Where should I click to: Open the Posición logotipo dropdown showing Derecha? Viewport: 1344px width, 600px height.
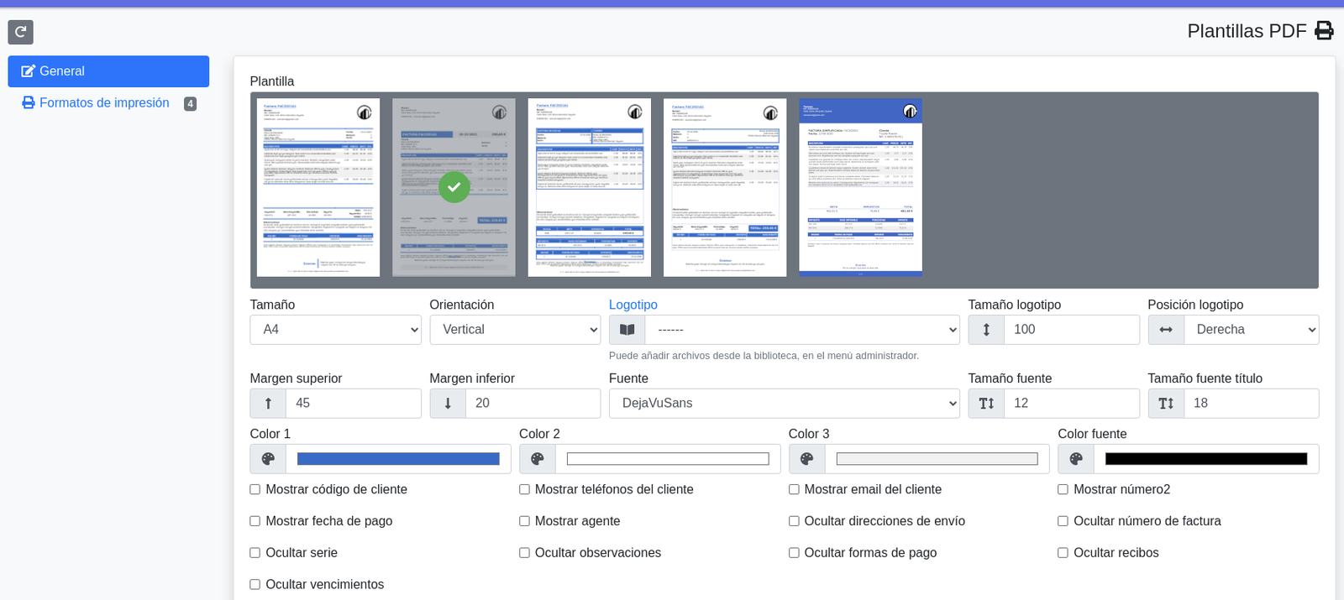[1252, 330]
